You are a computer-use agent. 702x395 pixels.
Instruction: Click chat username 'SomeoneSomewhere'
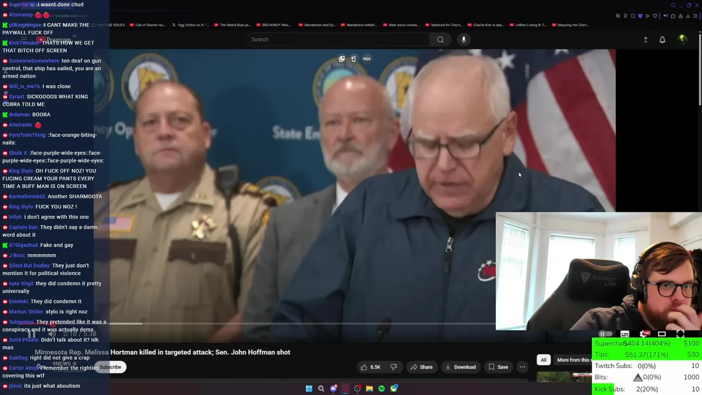tap(34, 61)
